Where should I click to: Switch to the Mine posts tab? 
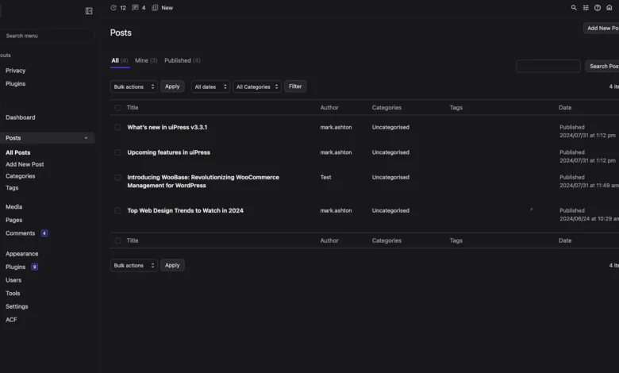[x=146, y=60]
